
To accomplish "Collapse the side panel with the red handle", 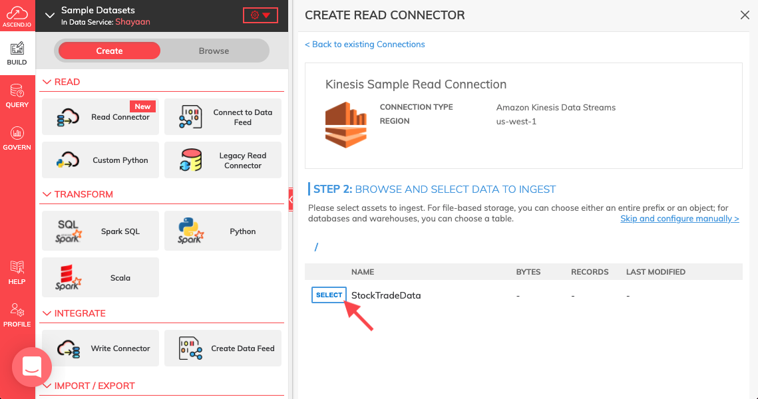I will click(291, 199).
